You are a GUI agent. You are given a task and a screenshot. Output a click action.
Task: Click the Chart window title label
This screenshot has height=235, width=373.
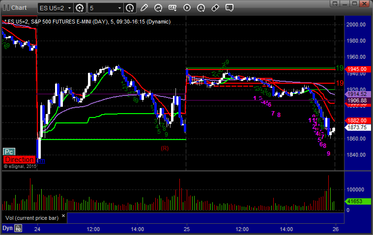point(19,7)
